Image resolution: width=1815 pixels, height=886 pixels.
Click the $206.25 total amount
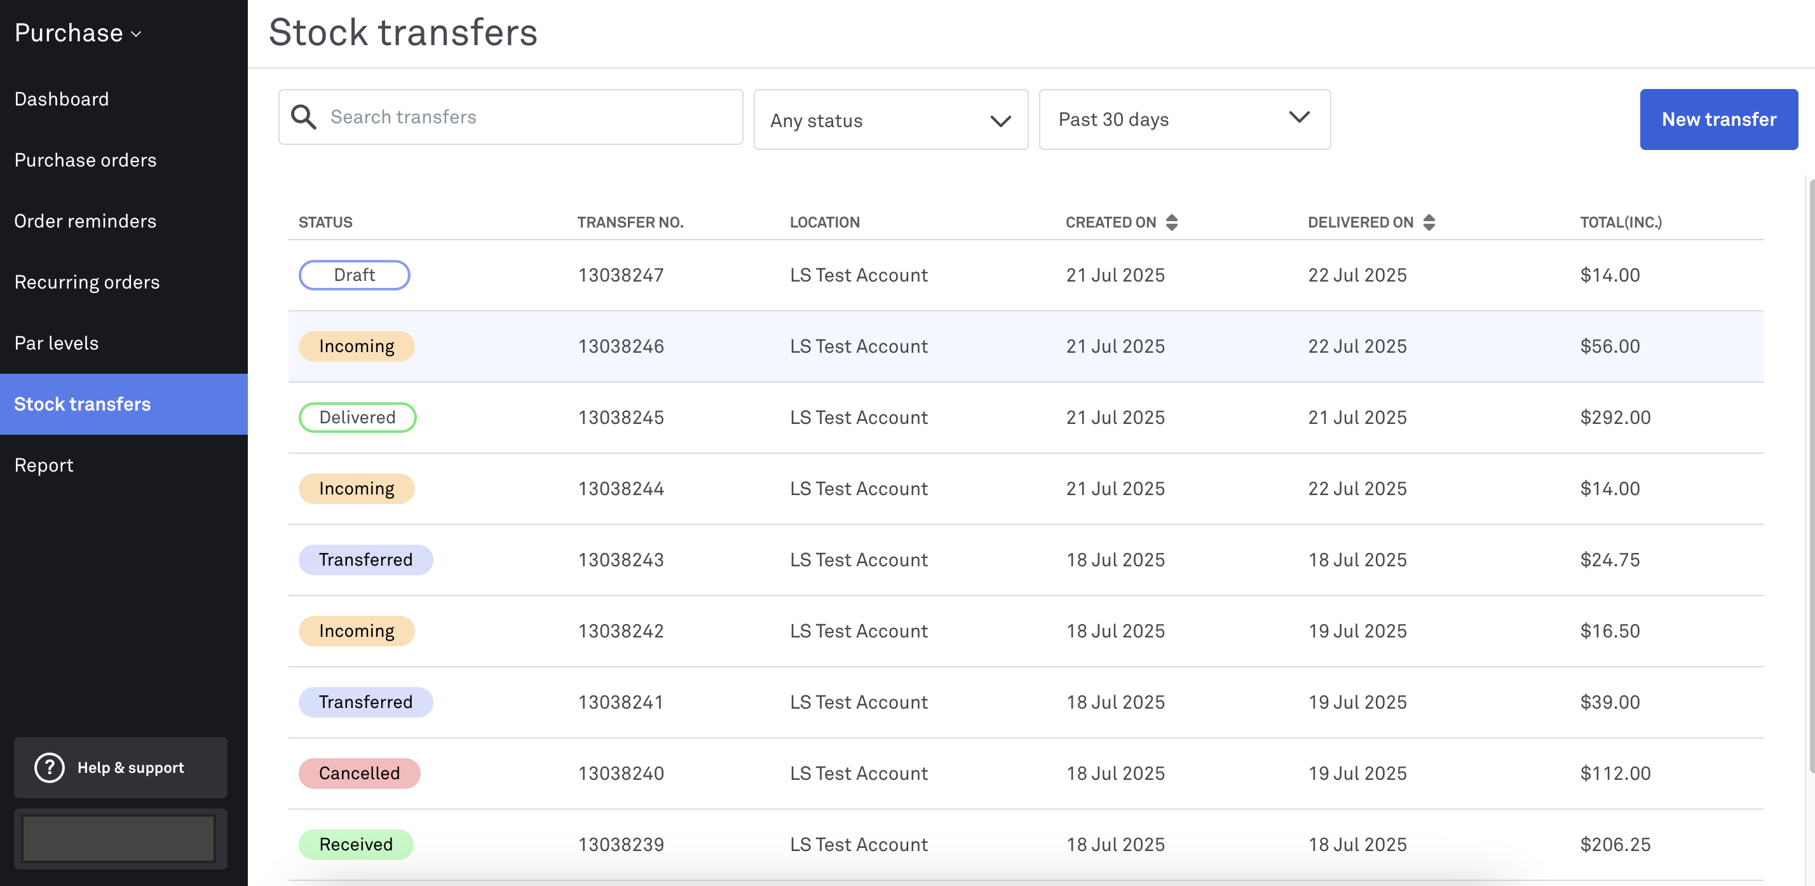[1615, 845]
